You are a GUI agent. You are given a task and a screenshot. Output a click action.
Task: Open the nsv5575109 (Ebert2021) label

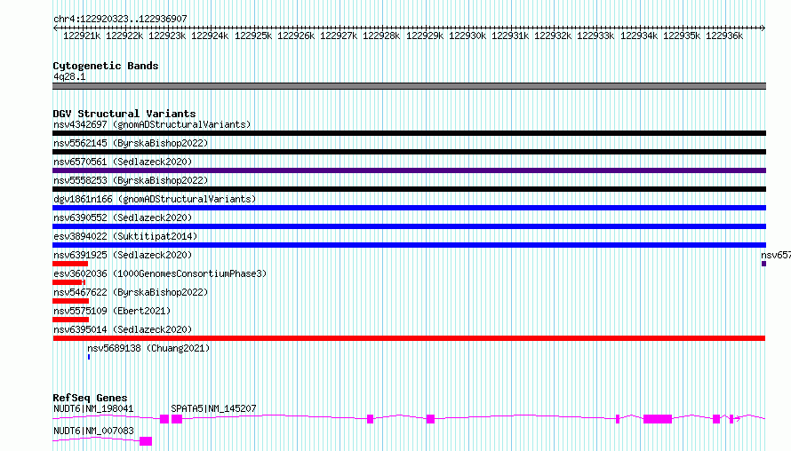pyautogui.click(x=112, y=311)
